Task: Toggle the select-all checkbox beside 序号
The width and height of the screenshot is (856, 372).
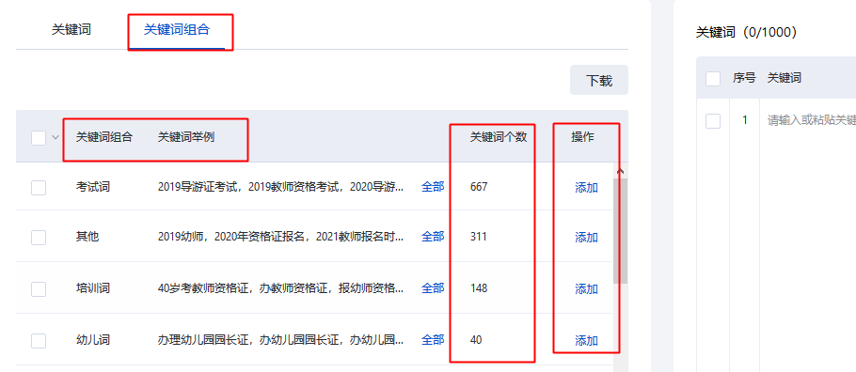Action: coord(713,79)
